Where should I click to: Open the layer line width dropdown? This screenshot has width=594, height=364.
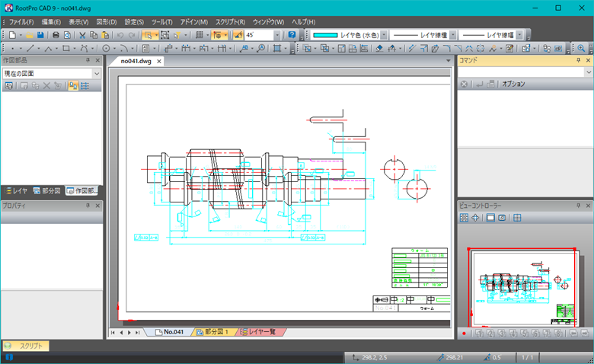(x=518, y=35)
